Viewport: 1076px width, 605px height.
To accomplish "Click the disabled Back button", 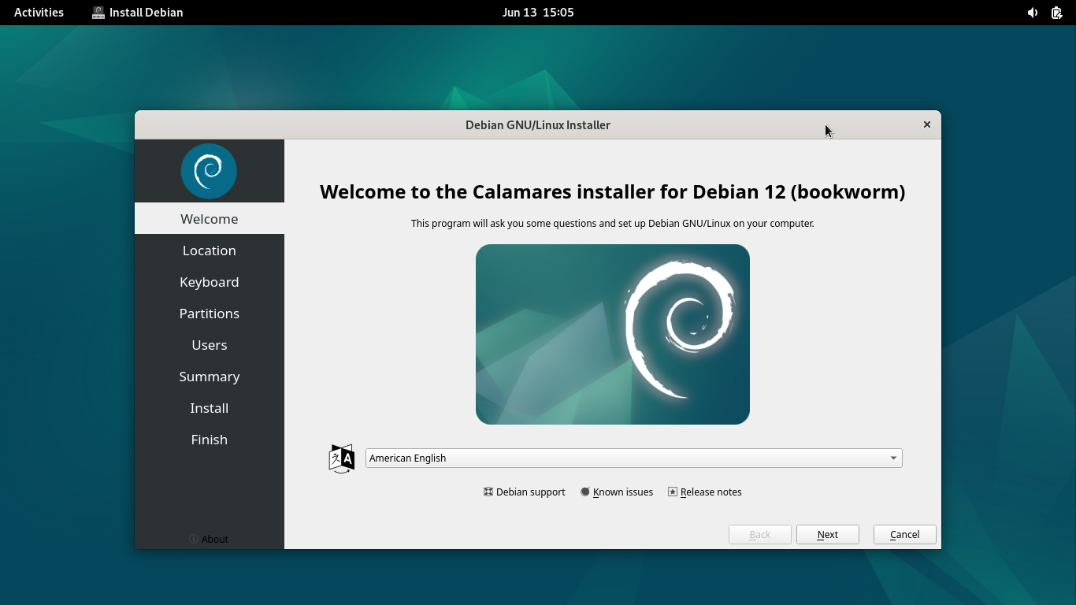I will 759,534.
